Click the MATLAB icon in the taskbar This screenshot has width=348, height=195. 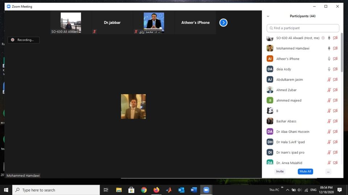point(169,190)
